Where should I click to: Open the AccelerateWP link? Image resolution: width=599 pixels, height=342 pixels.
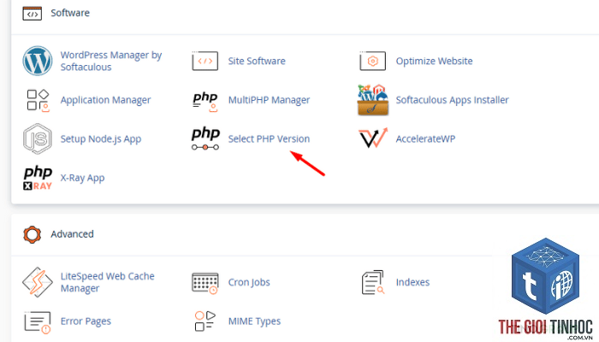pos(425,139)
